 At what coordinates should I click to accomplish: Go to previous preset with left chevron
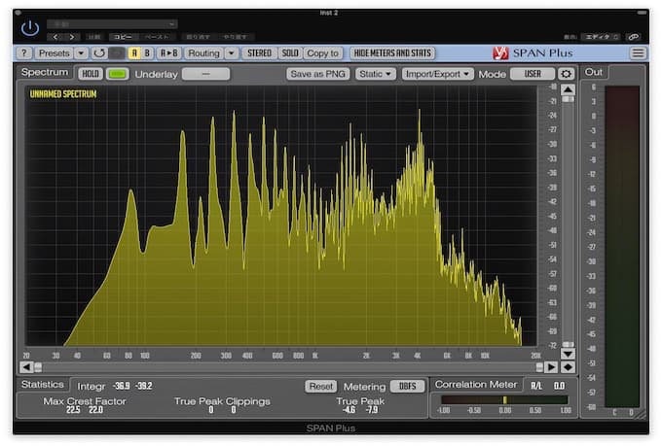click(55, 37)
